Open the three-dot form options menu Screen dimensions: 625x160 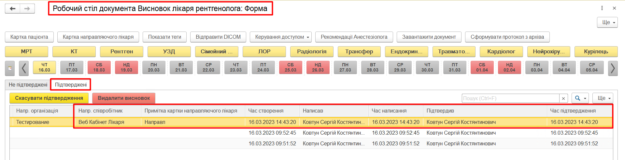[602, 8]
